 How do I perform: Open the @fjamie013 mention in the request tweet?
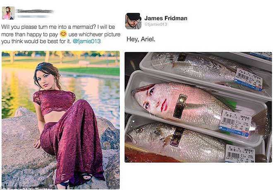click(87, 41)
